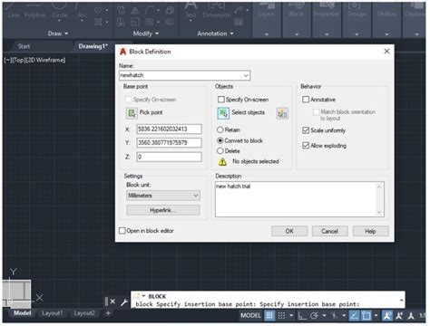The height and width of the screenshot is (326, 430).
Task: Click Description scrollbar down arrow
Action: pyautogui.click(x=379, y=213)
